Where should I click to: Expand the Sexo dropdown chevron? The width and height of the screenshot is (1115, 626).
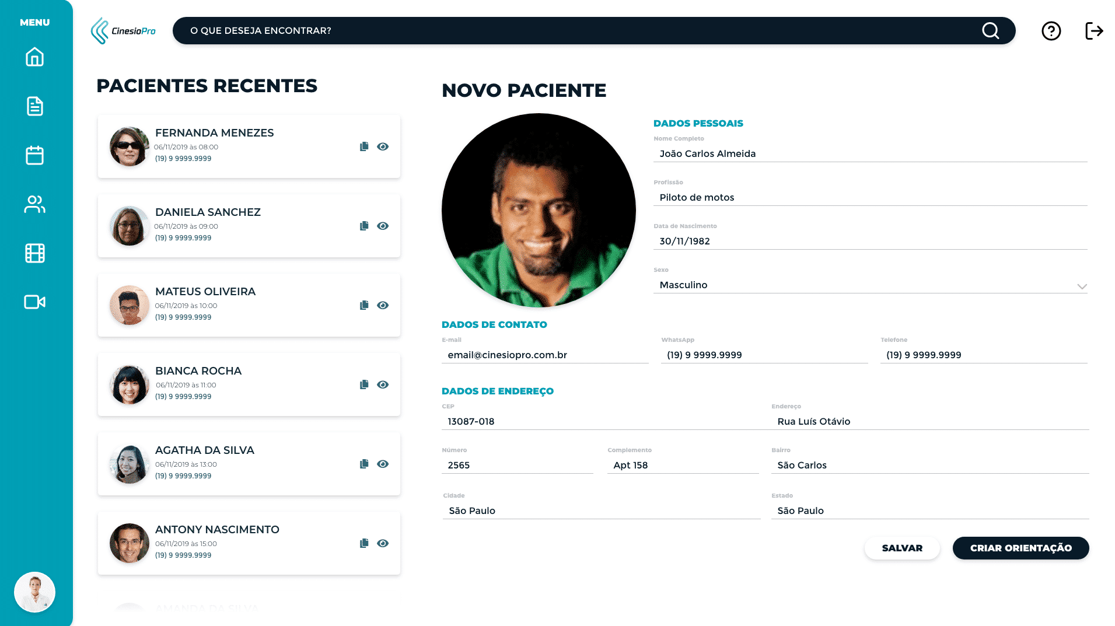(1082, 286)
